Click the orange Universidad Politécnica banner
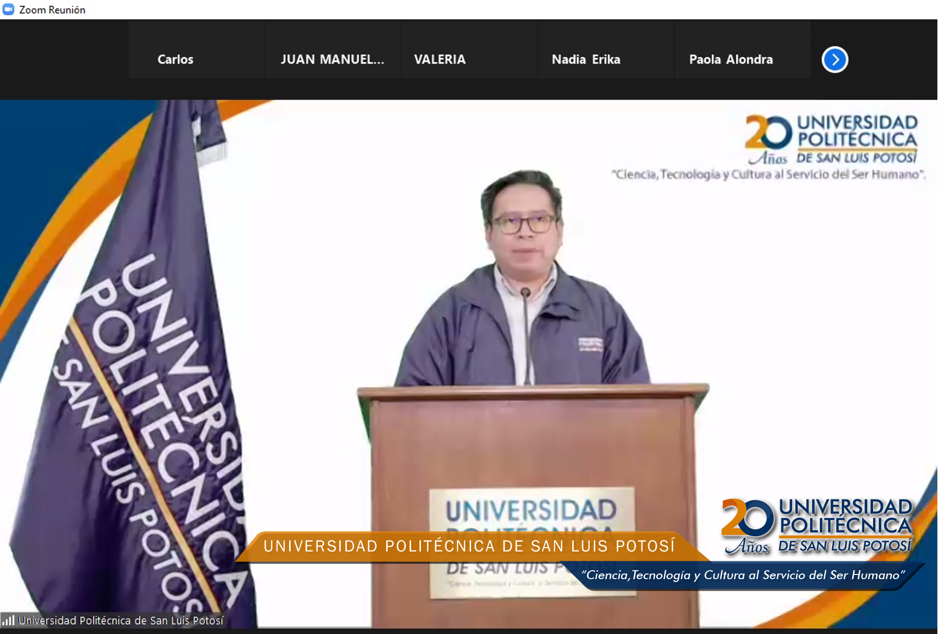This screenshot has height=634, width=943. [x=469, y=546]
